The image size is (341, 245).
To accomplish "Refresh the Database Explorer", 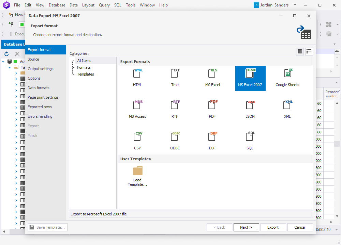I will click(x=6, y=54).
